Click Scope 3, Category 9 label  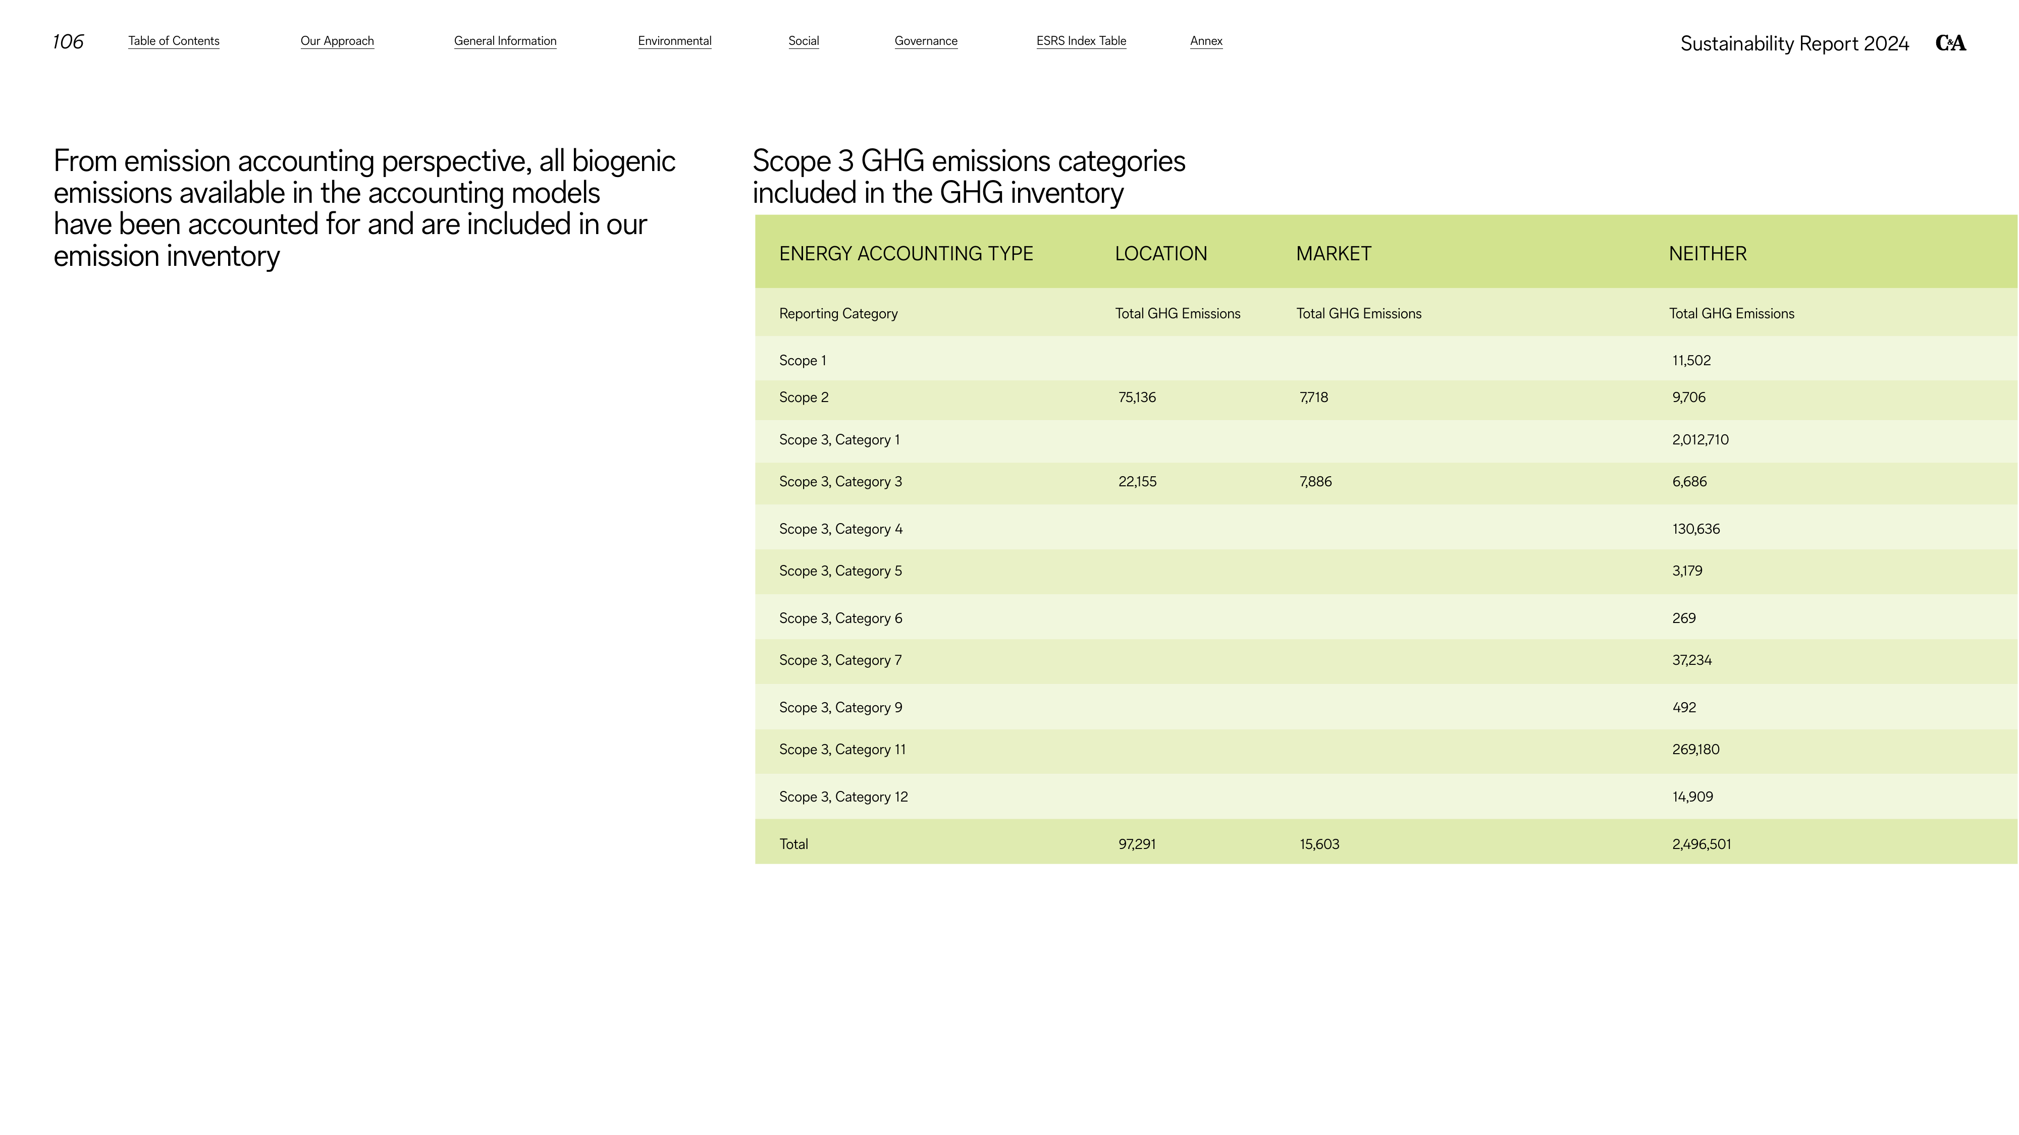[840, 708]
